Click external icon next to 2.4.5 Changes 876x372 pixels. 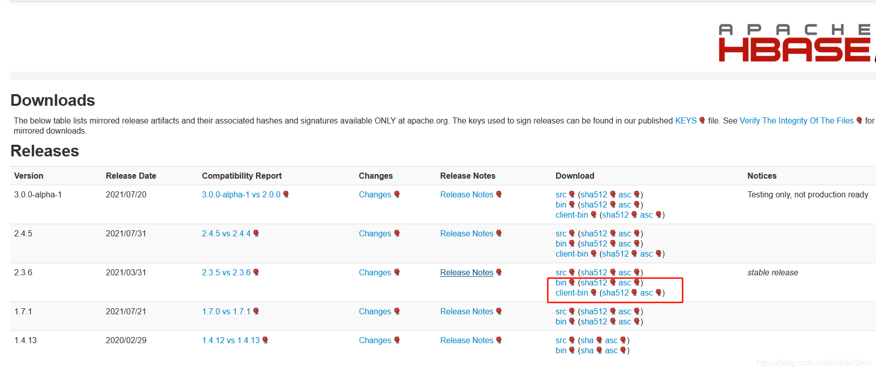click(x=397, y=233)
